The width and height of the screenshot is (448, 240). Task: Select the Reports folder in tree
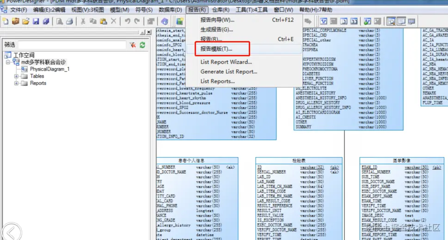pyautogui.click(x=38, y=83)
